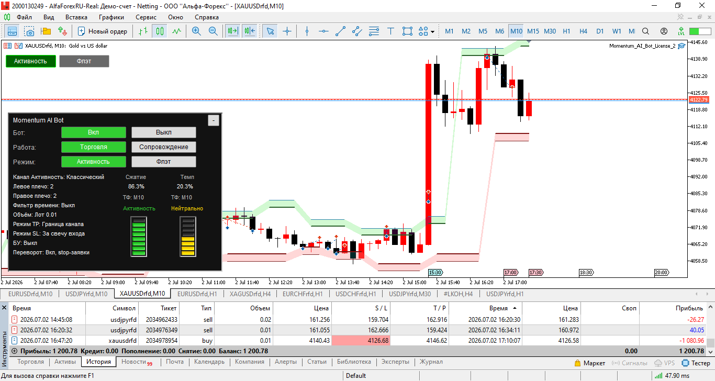Viewport: 715px width, 381px height.
Task: Open the Журнал tab in toolbox
Action: [x=431, y=362]
